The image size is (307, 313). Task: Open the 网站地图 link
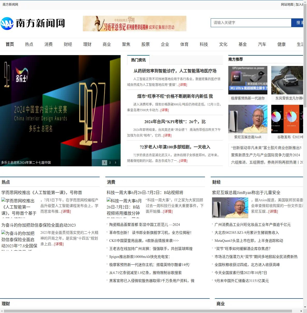point(287,4)
